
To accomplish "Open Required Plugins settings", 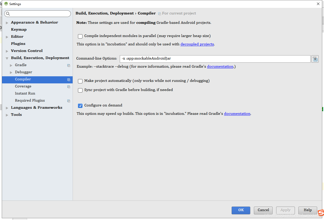I will [x=30, y=100].
